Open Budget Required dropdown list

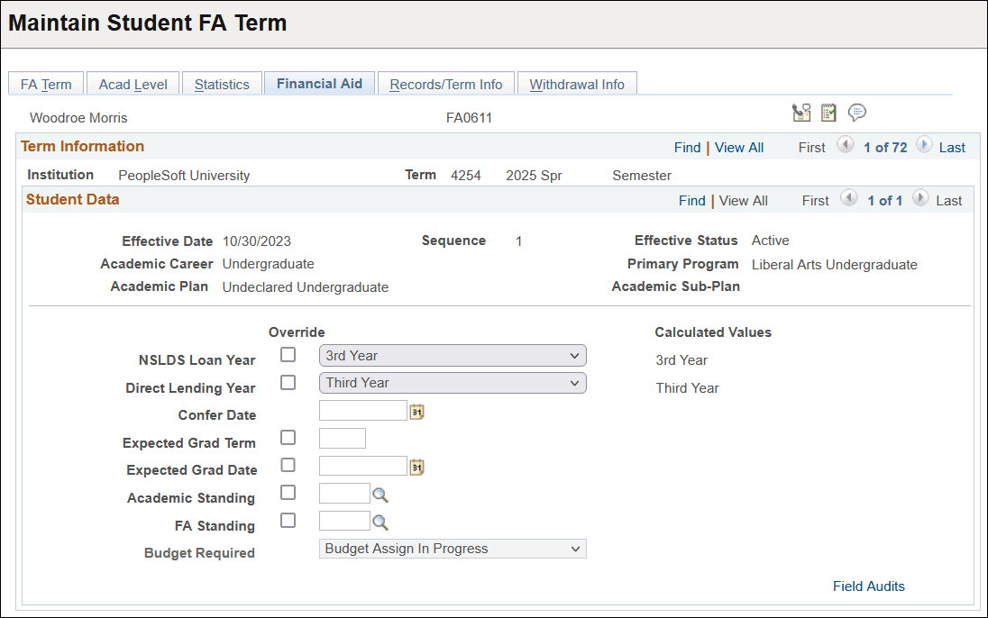(x=453, y=549)
